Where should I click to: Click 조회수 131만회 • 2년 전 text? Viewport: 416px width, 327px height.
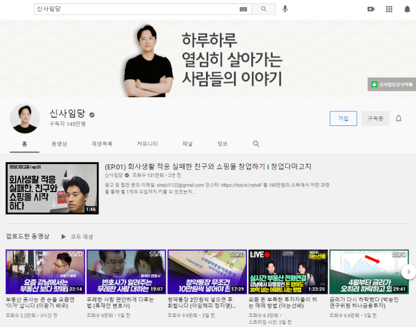click(x=157, y=175)
